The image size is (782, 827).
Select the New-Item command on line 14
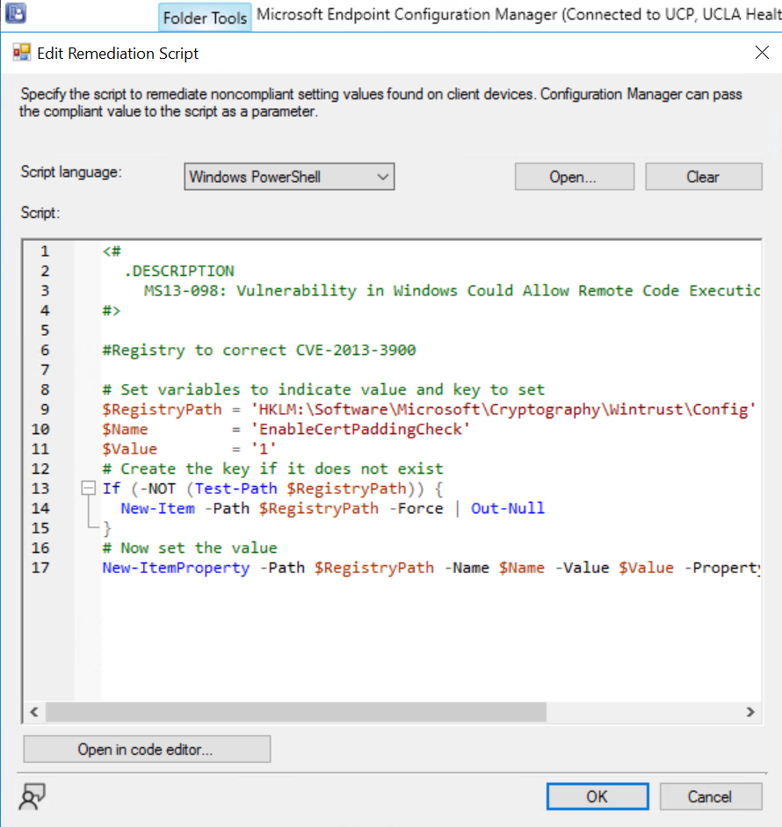[158, 508]
